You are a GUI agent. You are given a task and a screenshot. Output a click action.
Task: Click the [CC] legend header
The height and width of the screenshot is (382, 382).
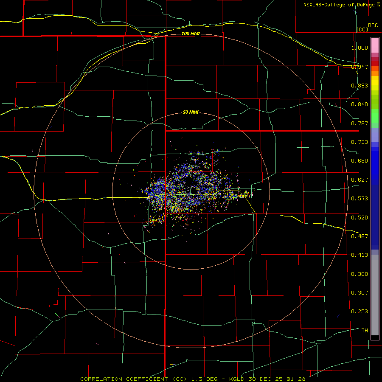coord(362,29)
